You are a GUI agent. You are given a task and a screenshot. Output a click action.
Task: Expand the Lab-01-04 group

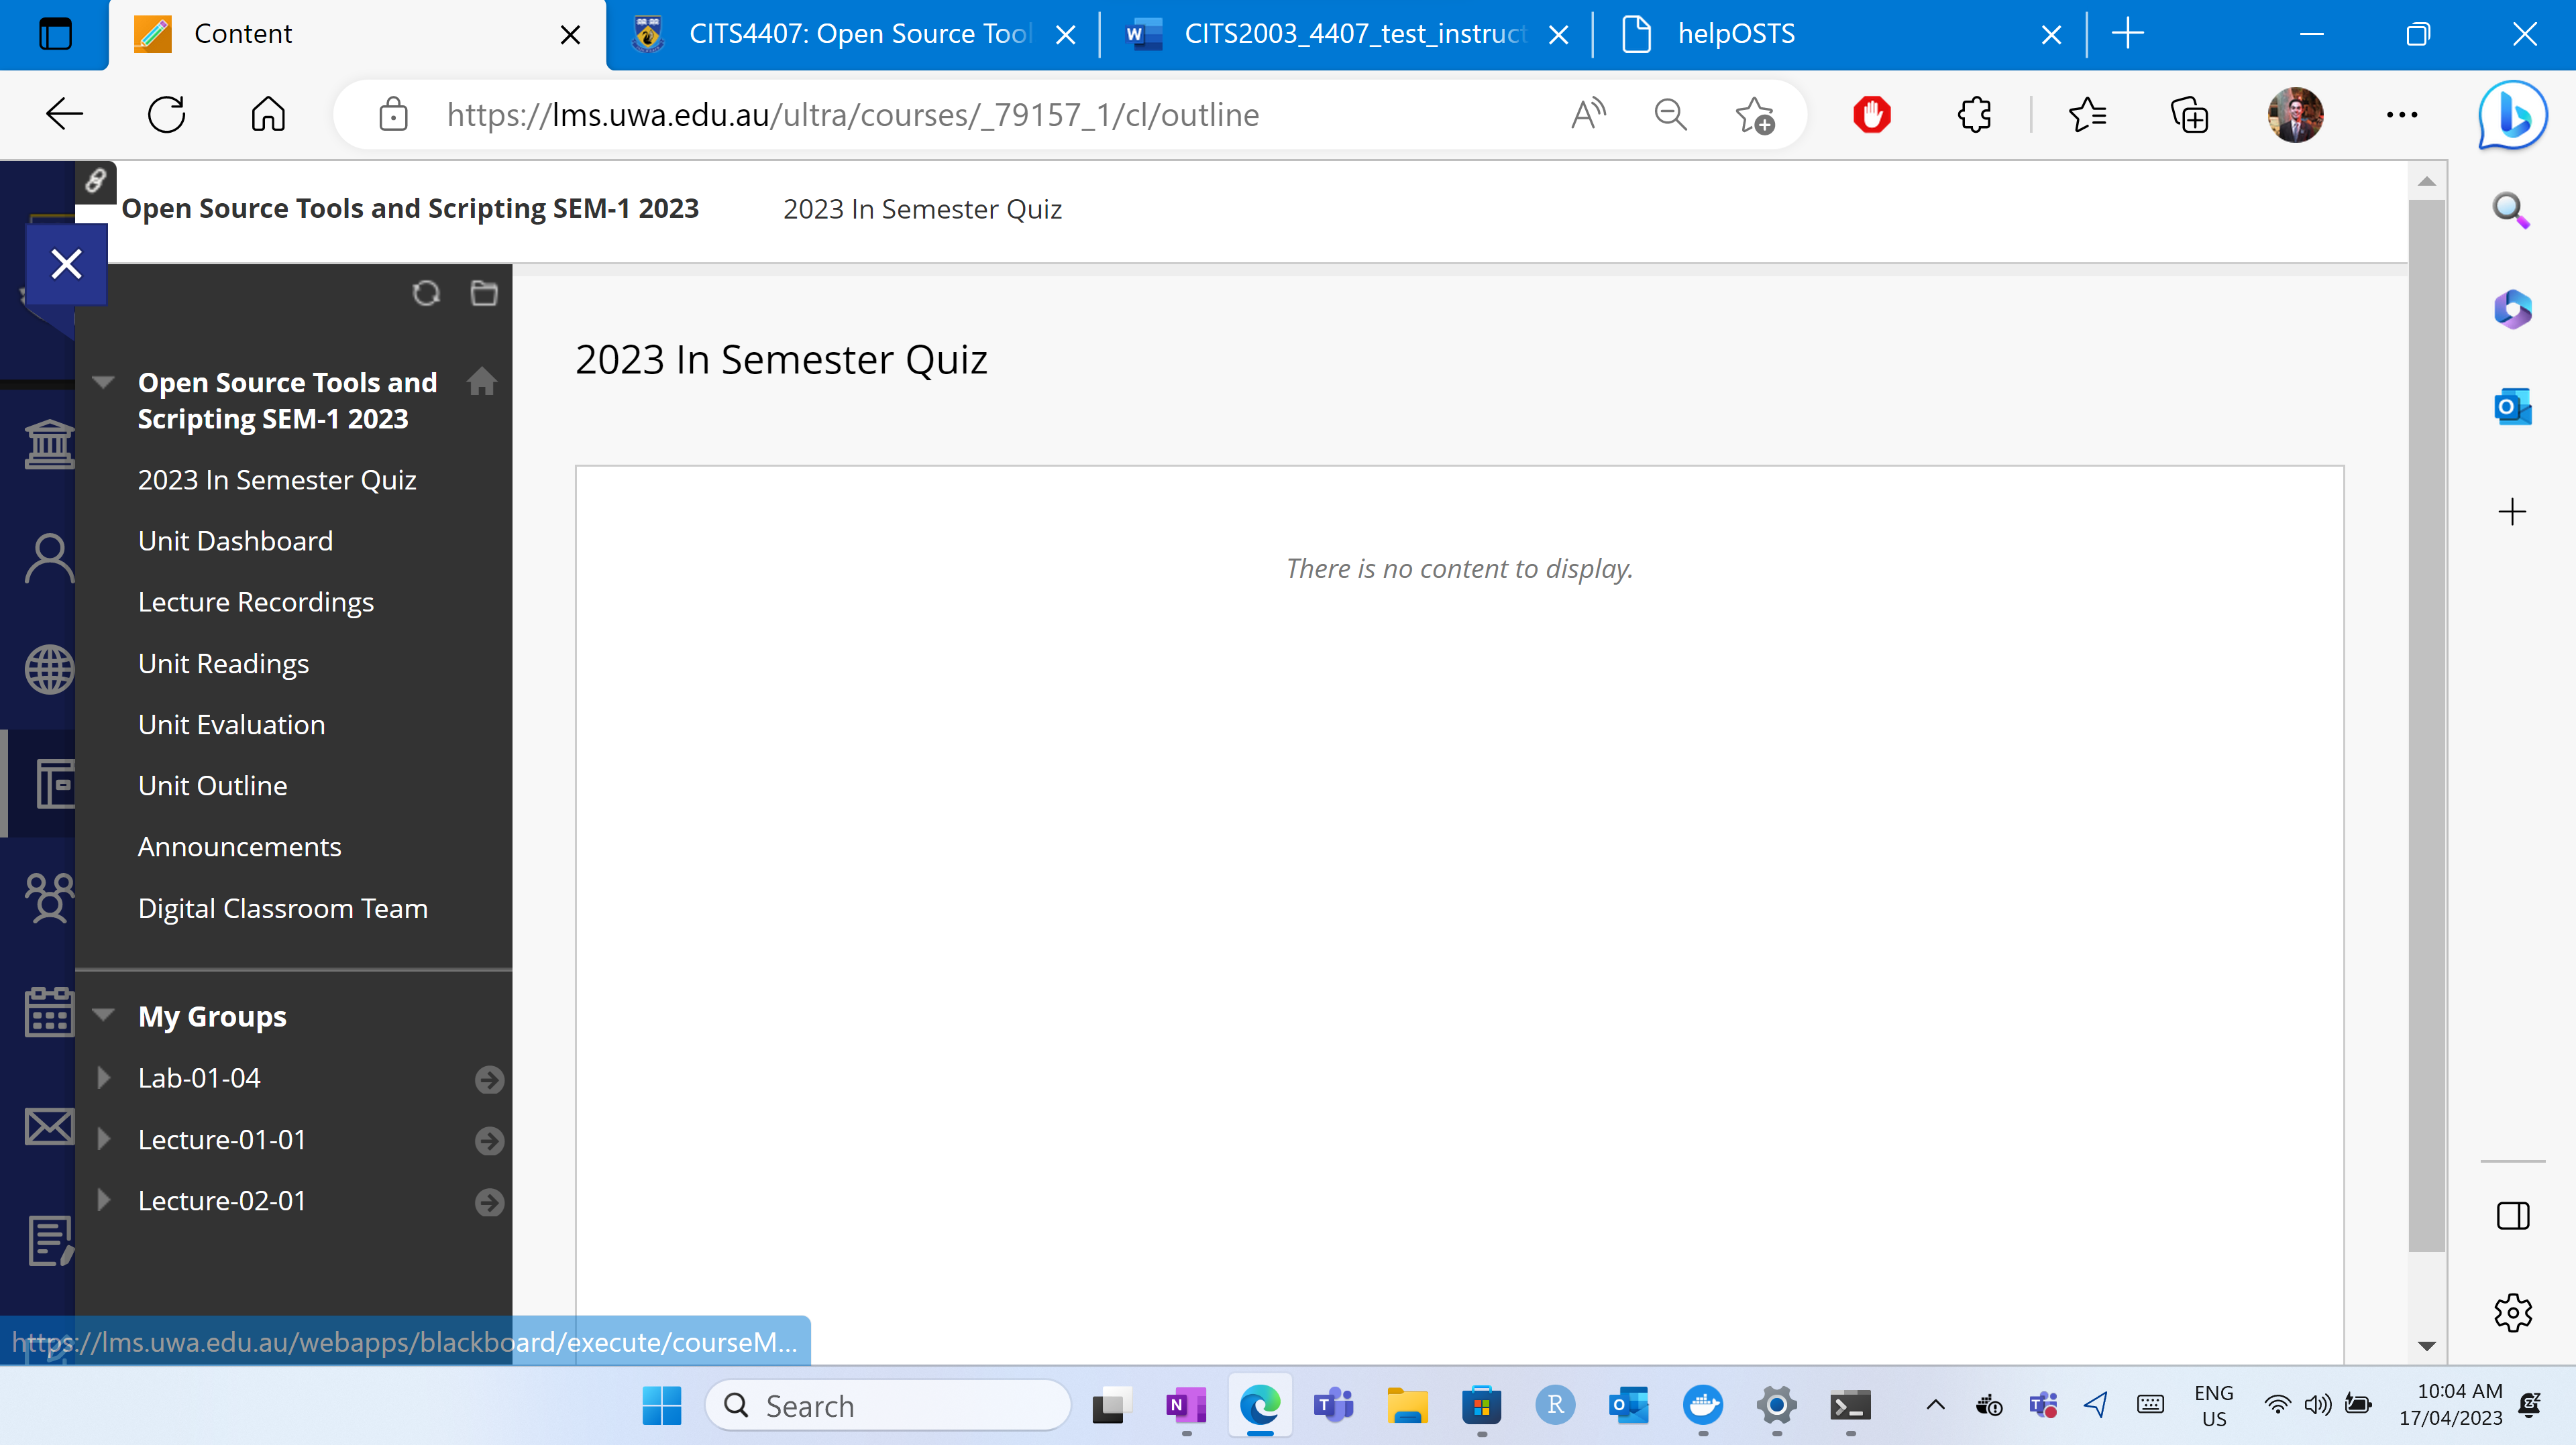(104, 1078)
